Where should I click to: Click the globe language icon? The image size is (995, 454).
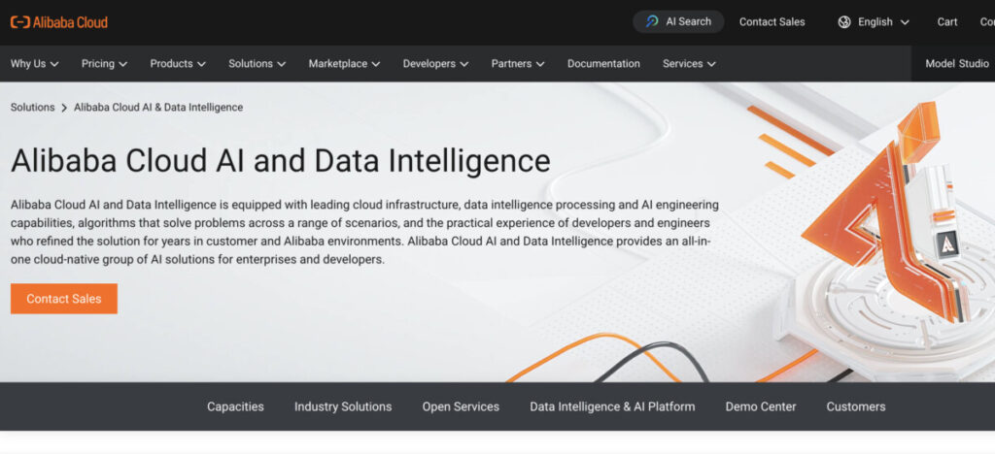pyautogui.click(x=844, y=22)
